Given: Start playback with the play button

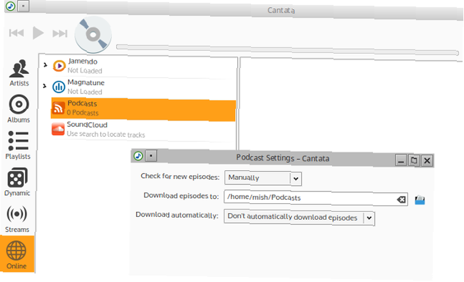Looking at the screenshot, I should pos(38,33).
